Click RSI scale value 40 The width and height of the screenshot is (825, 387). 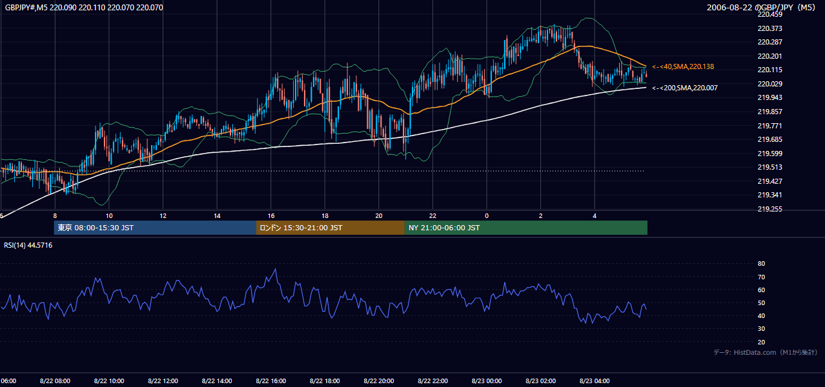pos(761,315)
